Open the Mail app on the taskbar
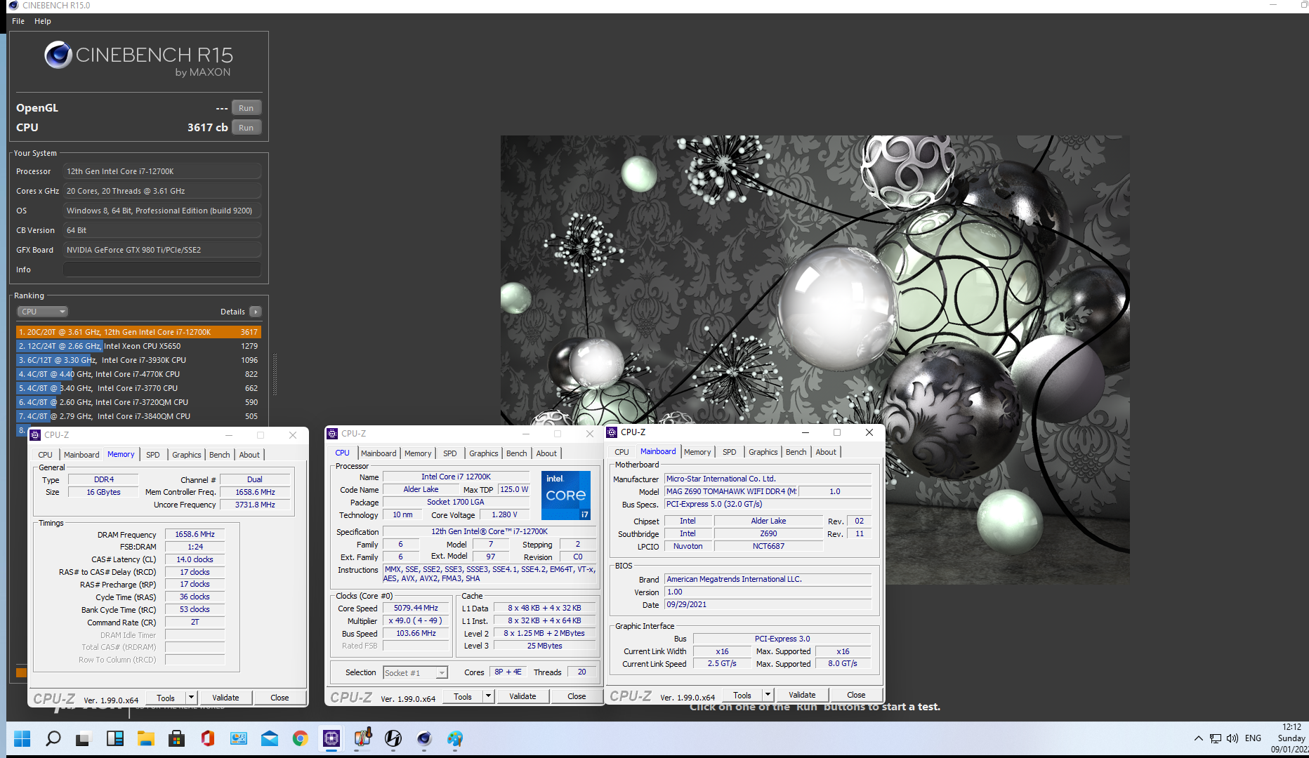Viewport: 1309px width, 758px height. (269, 738)
